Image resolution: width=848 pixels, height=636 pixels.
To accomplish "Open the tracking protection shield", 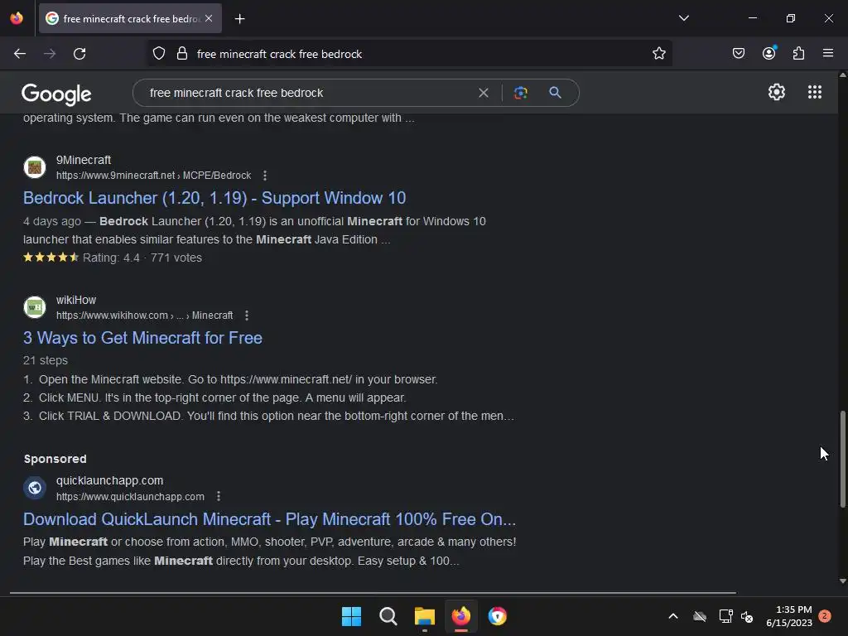I will point(158,54).
